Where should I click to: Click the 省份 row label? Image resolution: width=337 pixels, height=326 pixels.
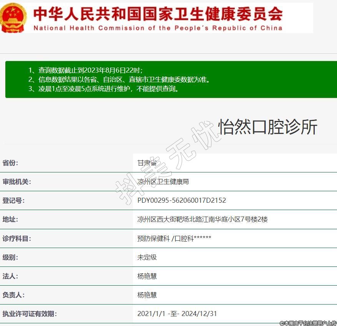pos(10,163)
